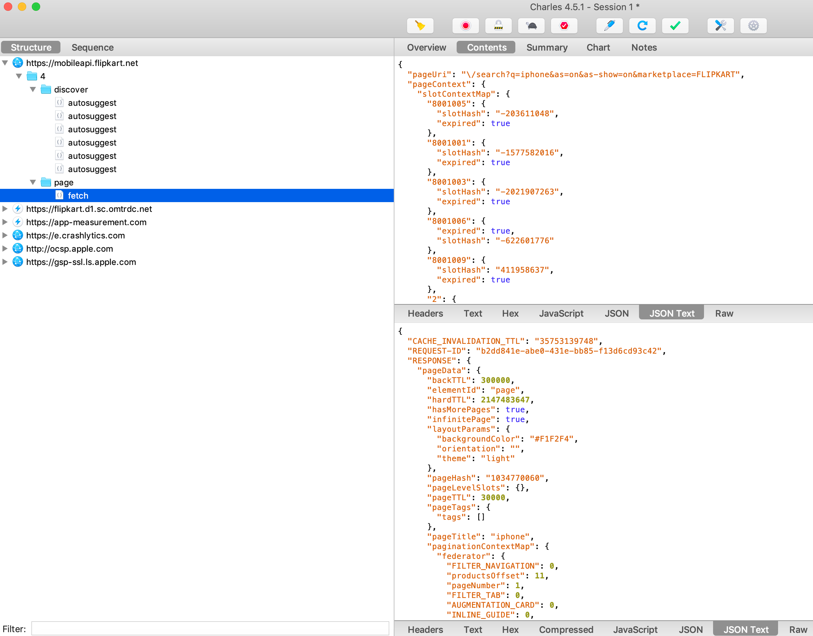Click the repeat request refresh icon
Screen dimensions: 813x636
pyautogui.click(x=642, y=26)
